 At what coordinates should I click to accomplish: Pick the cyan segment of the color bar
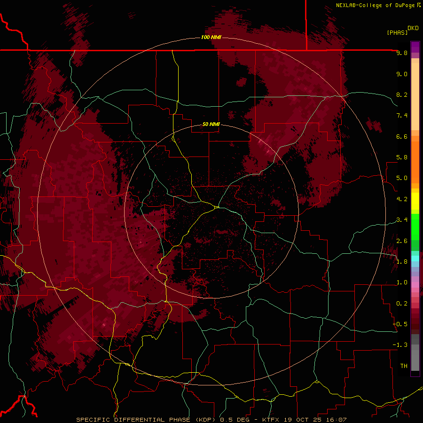click(x=415, y=258)
